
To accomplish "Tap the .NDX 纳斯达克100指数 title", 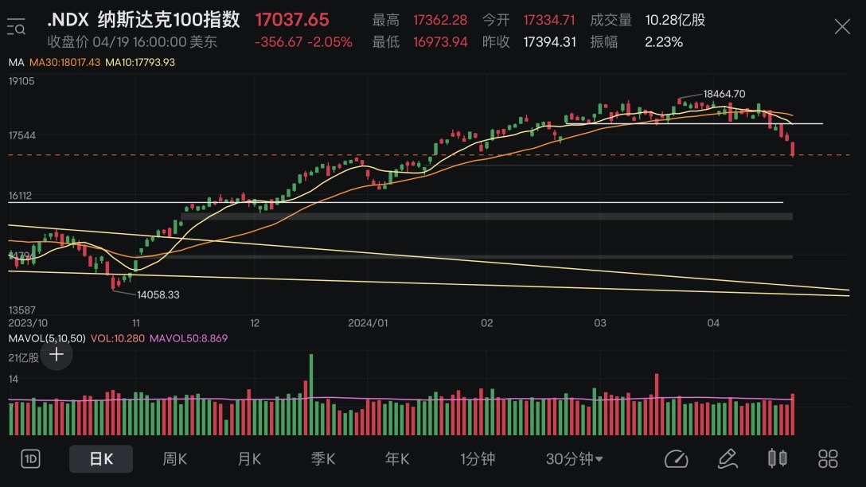I will coord(143,20).
